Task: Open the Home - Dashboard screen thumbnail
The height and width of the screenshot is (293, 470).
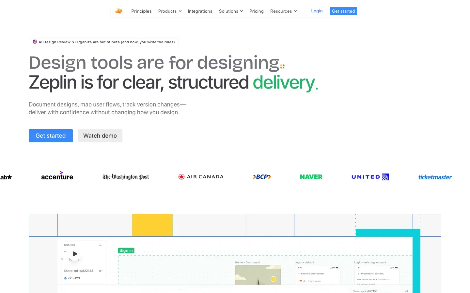Action: pos(258,275)
